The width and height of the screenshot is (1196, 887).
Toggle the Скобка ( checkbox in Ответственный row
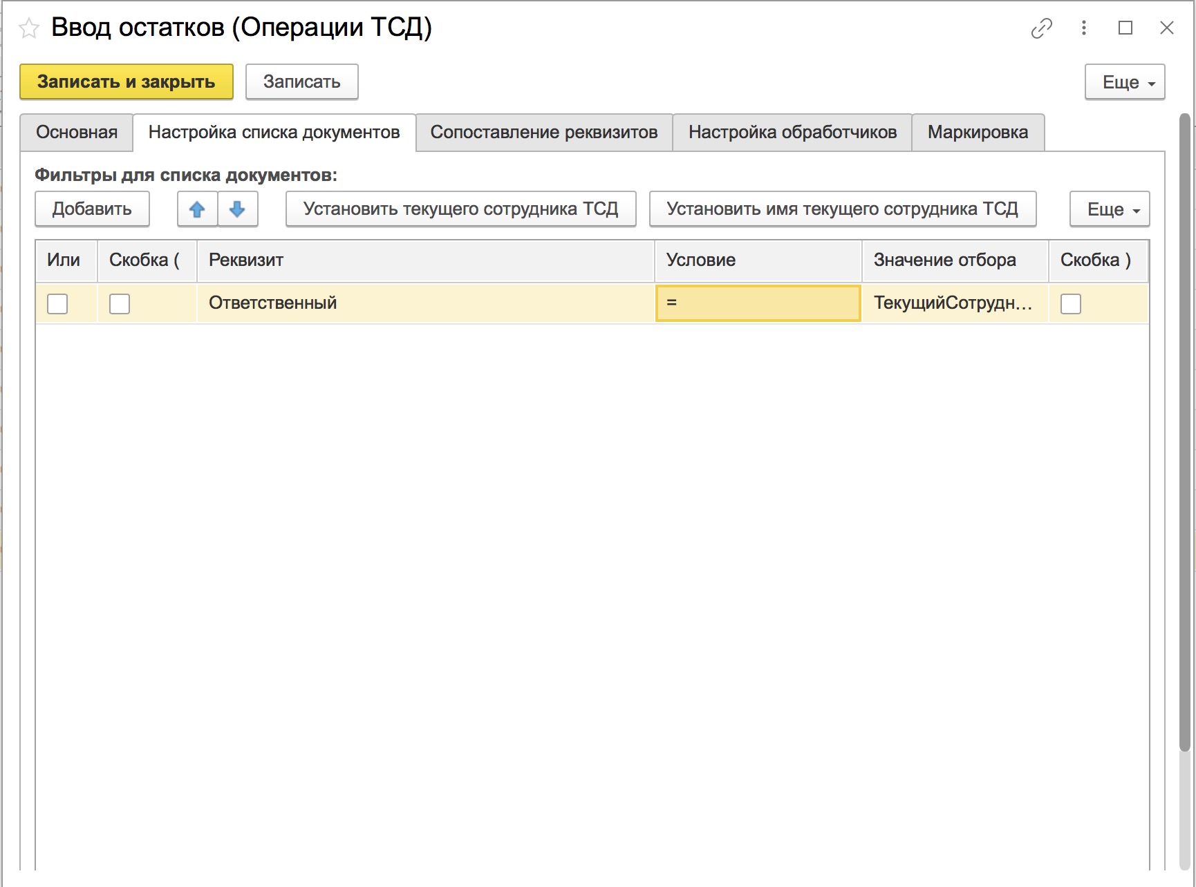pos(120,303)
